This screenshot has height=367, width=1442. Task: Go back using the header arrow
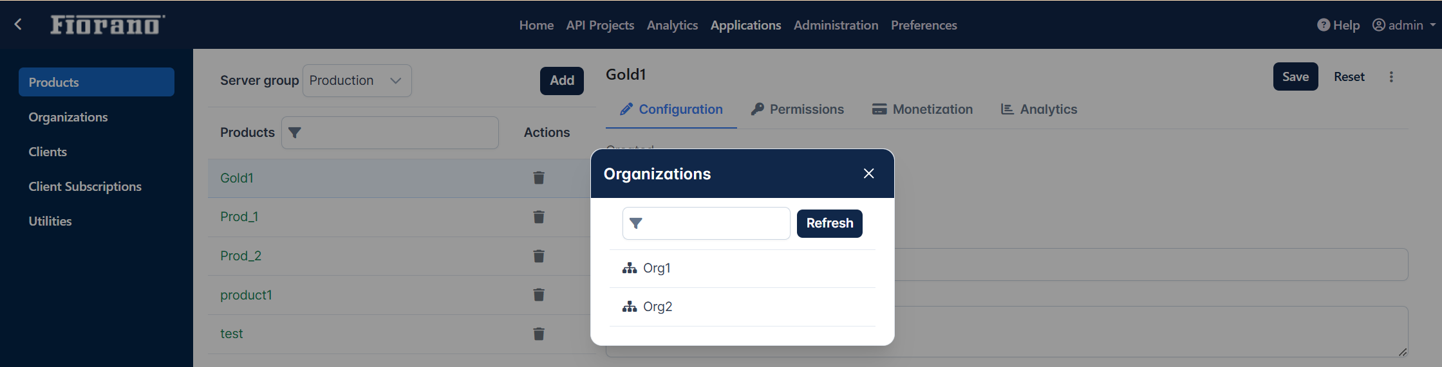click(x=18, y=24)
